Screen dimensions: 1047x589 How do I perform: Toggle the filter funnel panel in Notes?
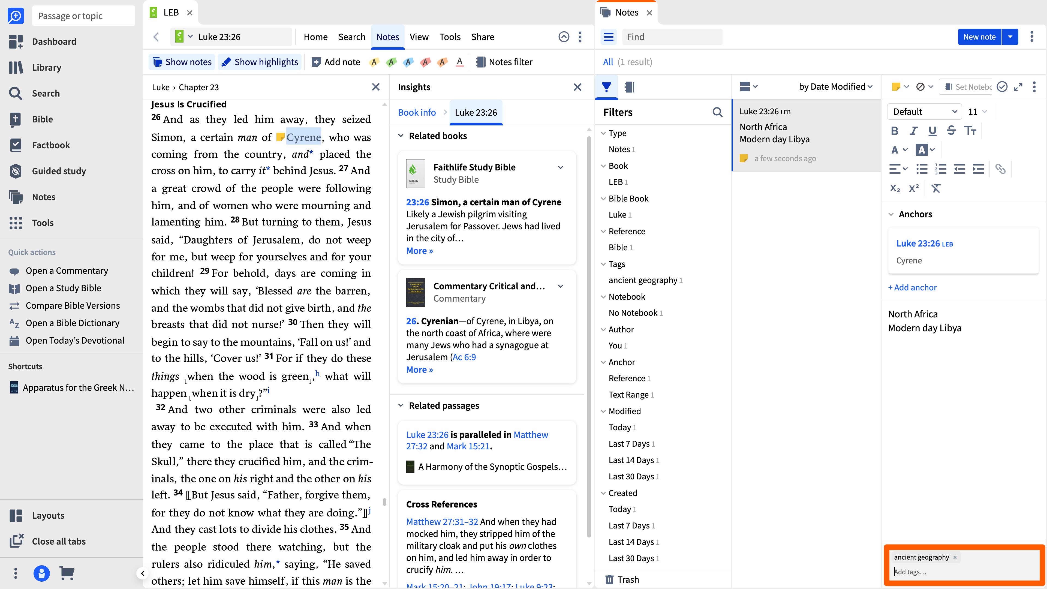[x=606, y=87]
